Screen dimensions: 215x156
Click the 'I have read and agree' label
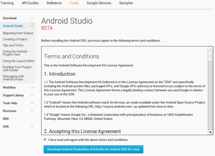88,140
